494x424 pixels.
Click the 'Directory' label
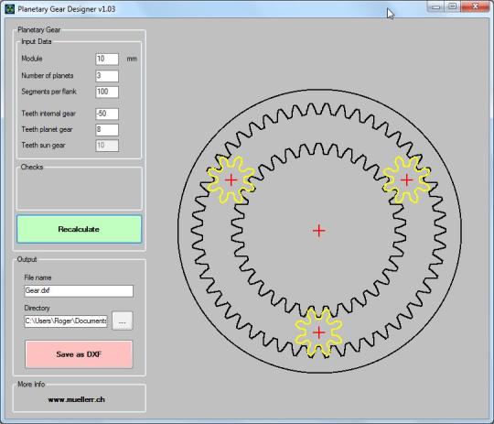click(x=38, y=308)
